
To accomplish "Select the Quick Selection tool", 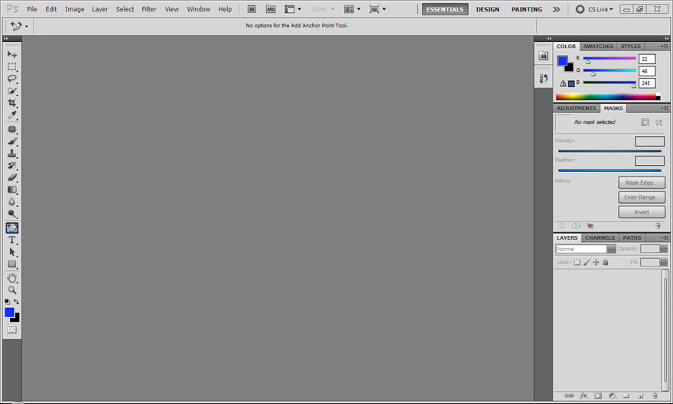I will coord(12,91).
